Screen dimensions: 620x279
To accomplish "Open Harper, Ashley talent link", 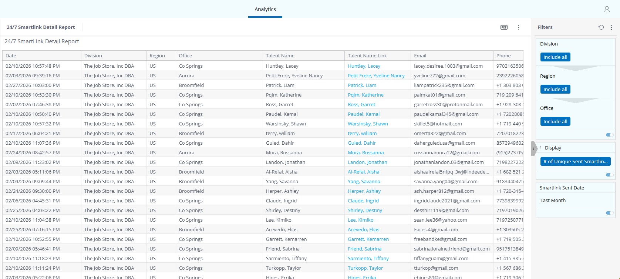I will 364,191.
